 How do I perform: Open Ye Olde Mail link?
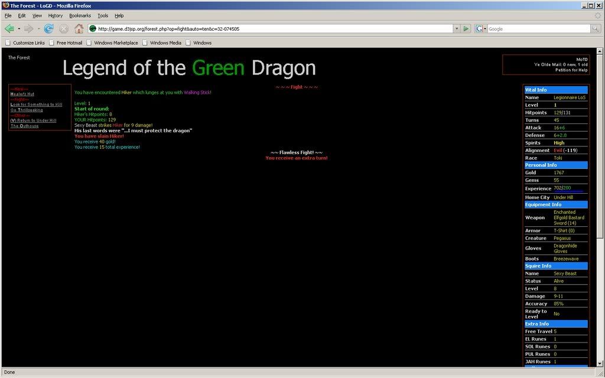[560, 64]
